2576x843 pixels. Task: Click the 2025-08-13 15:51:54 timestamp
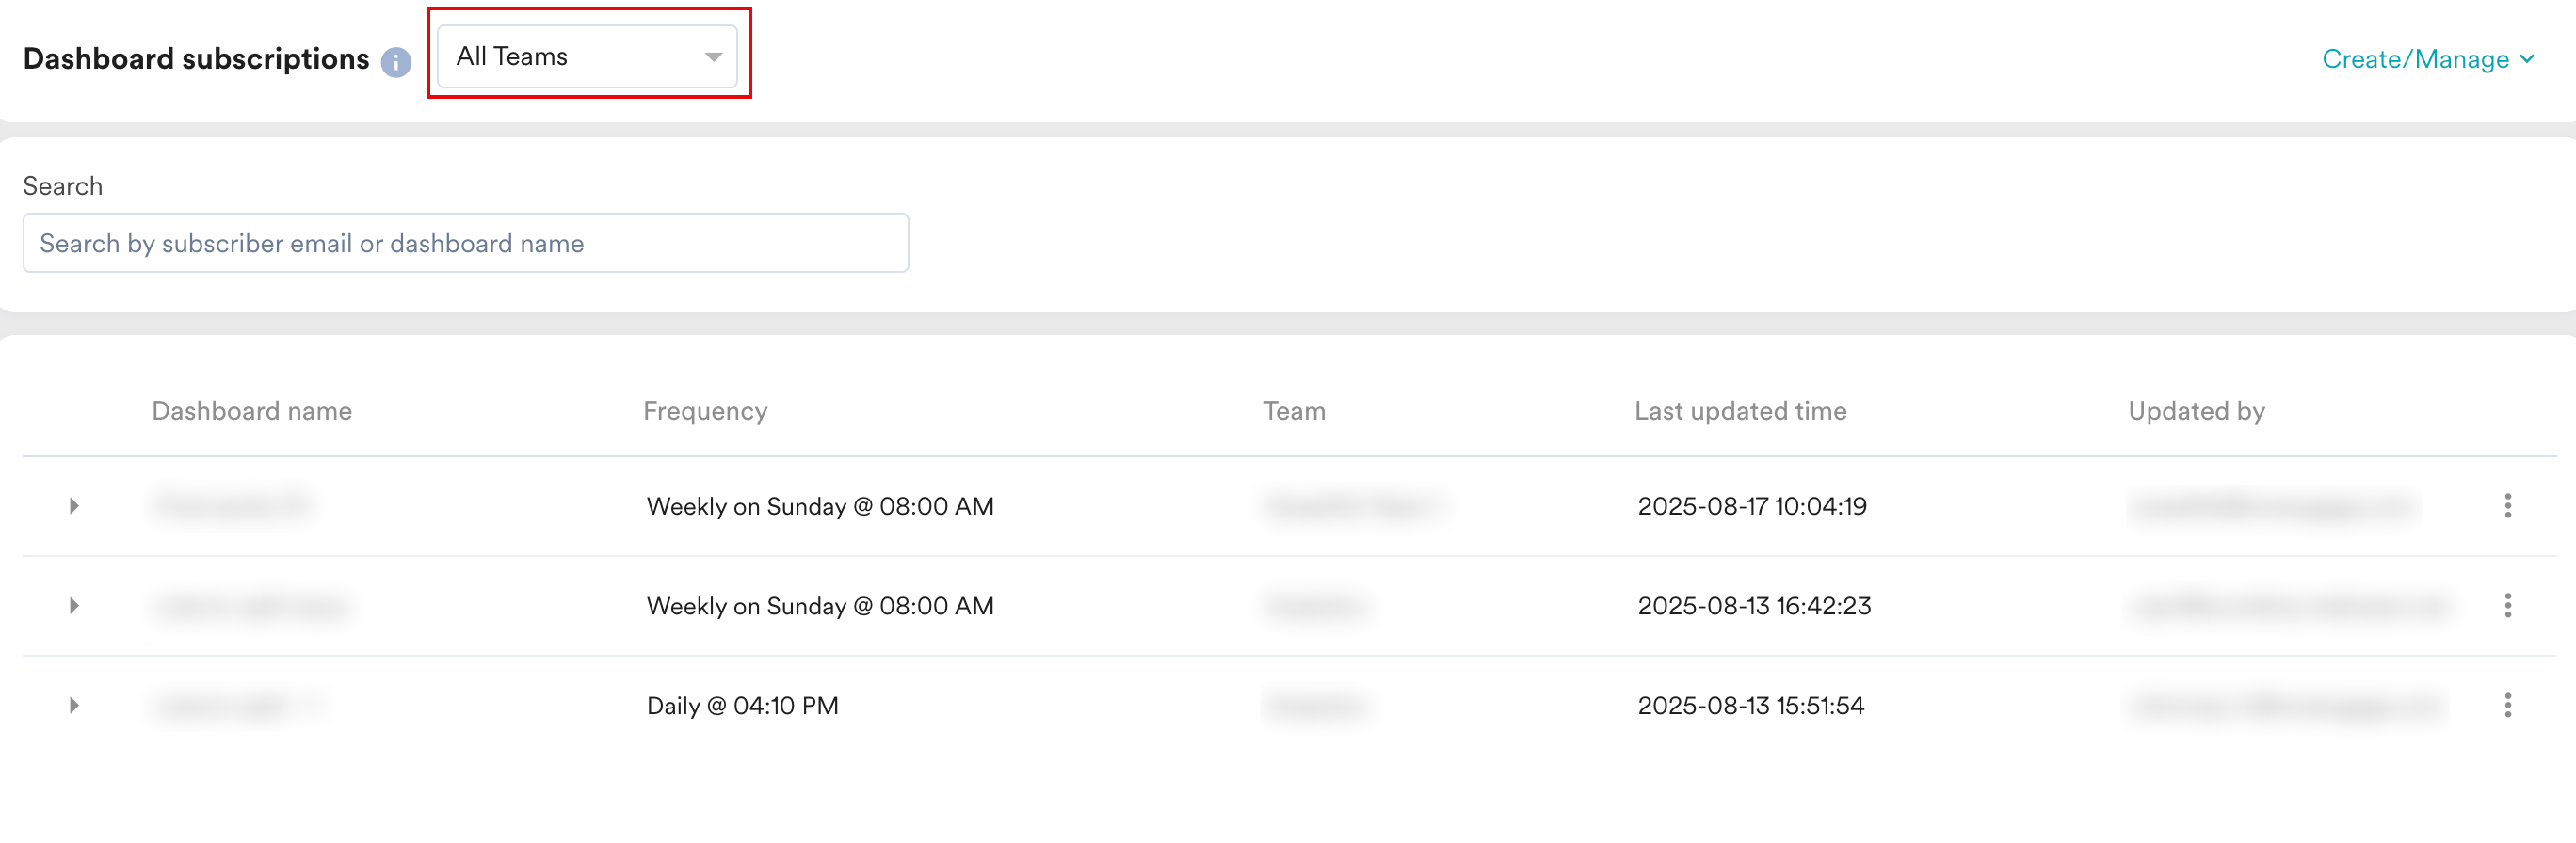pos(1750,707)
